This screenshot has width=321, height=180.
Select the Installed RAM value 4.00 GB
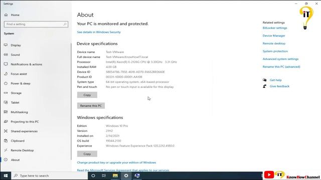tap(111, 67)
